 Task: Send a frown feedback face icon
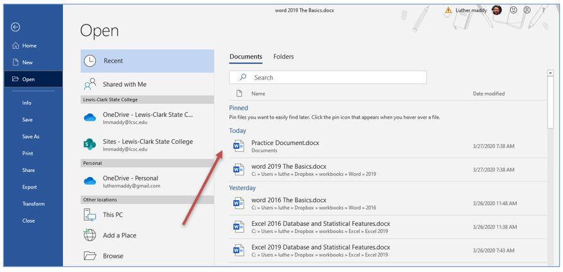click(527, 10)
